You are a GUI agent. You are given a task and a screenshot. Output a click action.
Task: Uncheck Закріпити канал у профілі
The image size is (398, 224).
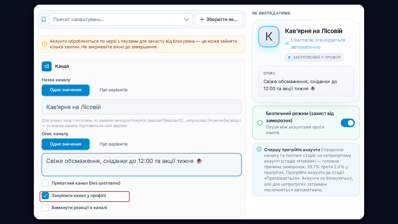45,196
